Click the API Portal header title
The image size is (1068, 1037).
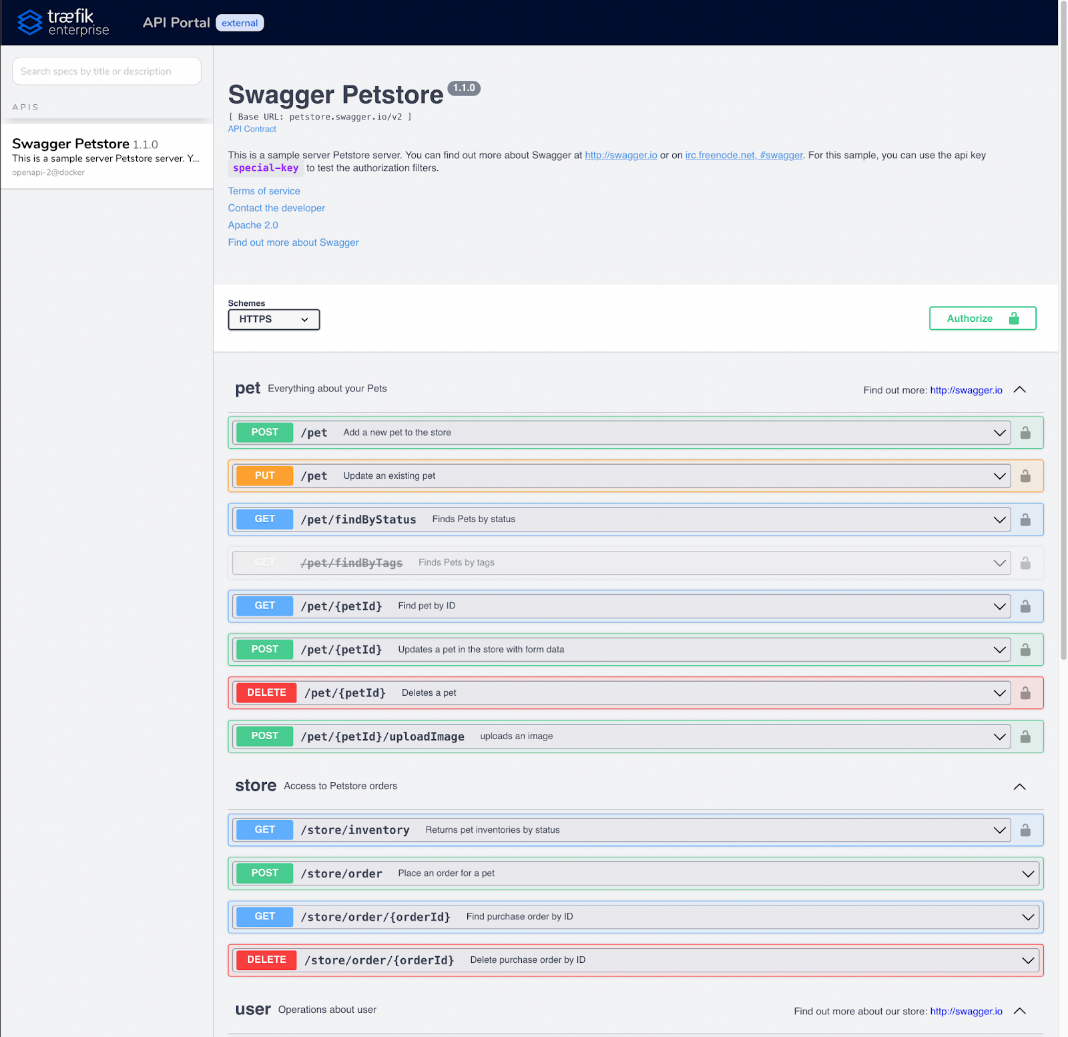click(176, 23)
